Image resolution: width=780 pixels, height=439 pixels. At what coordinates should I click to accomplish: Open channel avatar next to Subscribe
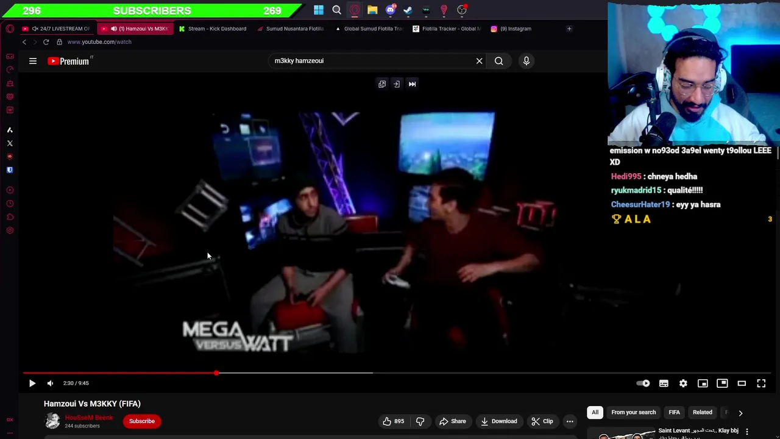(52, 421)
